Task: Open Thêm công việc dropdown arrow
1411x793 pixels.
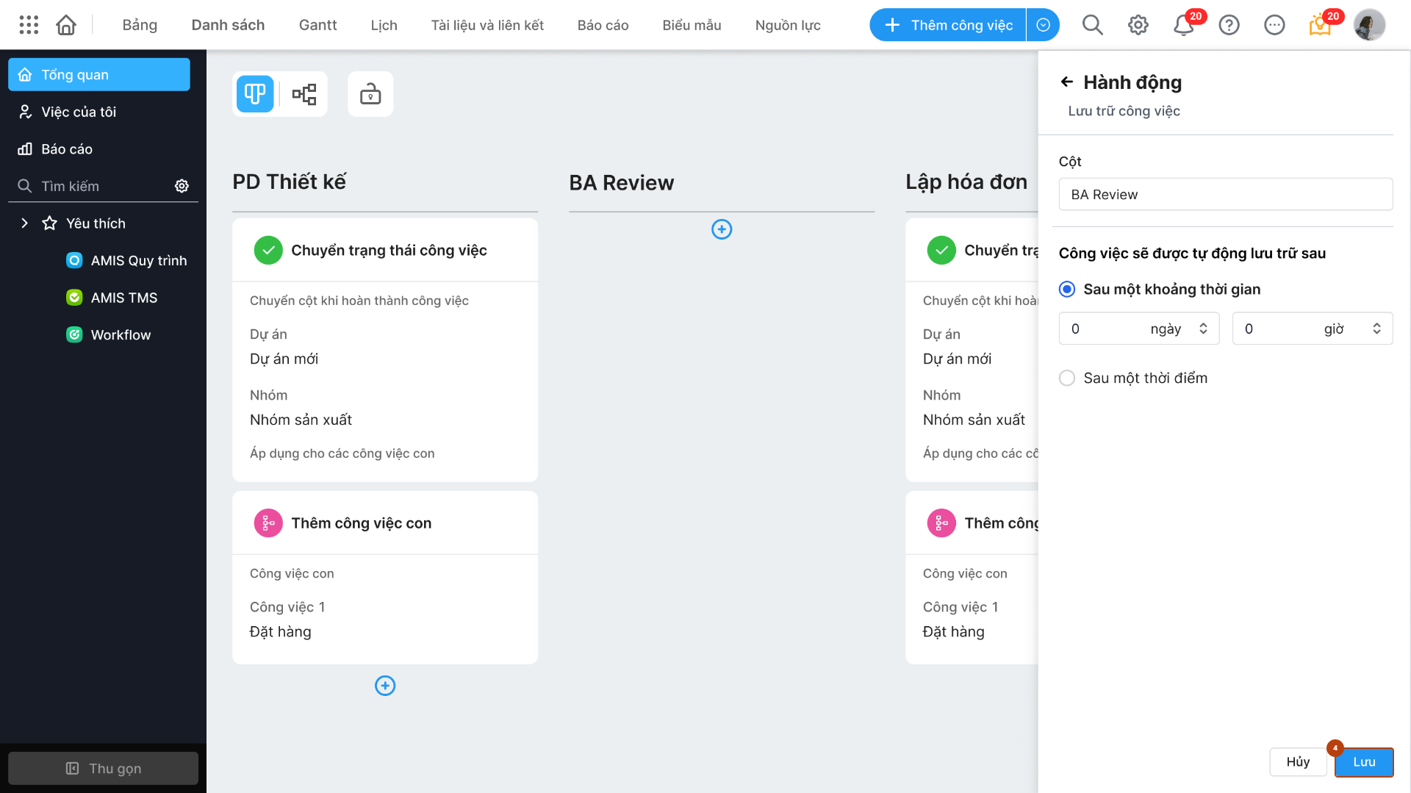Action: [1043, 25]
